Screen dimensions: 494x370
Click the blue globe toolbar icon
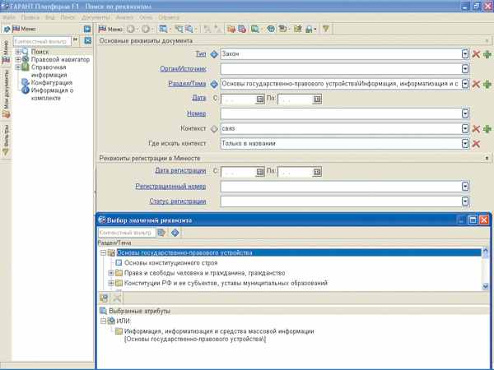[271, 30]
